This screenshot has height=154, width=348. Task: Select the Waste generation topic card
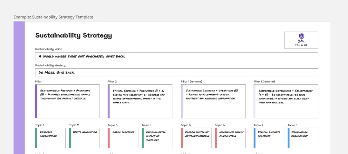click(x=84, y=138)
